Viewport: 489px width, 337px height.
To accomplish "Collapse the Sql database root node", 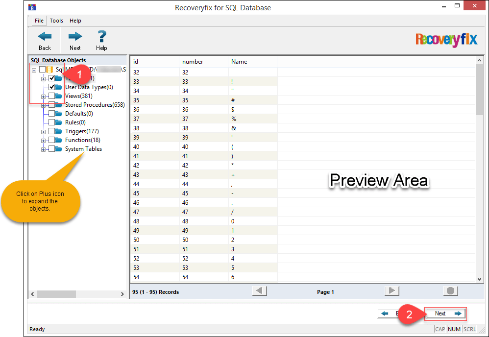I will (34, 70).
